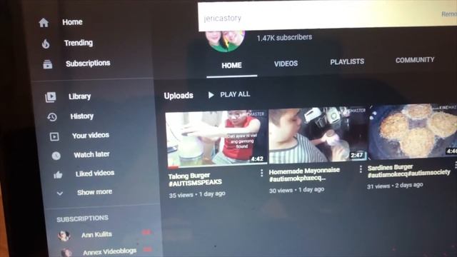Open the Subscriptions sidebar link
The image size is (457, 257).
[88, 64]
